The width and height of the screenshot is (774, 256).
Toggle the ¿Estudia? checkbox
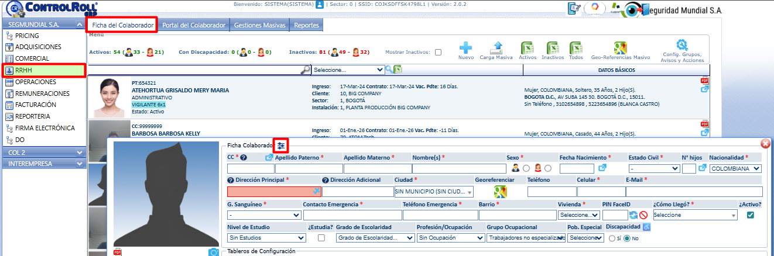pos(321,238)
